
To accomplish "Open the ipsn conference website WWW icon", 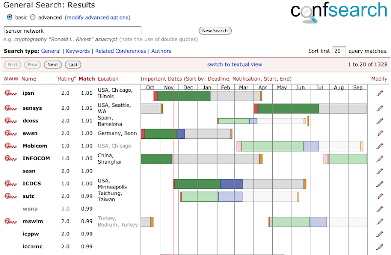I will [11, 93].
